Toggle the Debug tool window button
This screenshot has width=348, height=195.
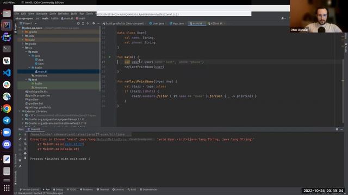[58, 190]
